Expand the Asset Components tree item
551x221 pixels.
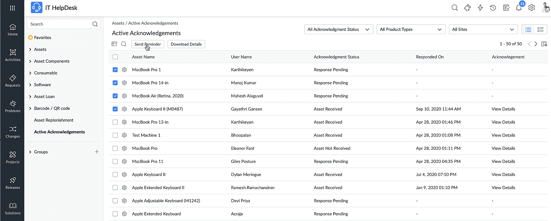(30, 61)
